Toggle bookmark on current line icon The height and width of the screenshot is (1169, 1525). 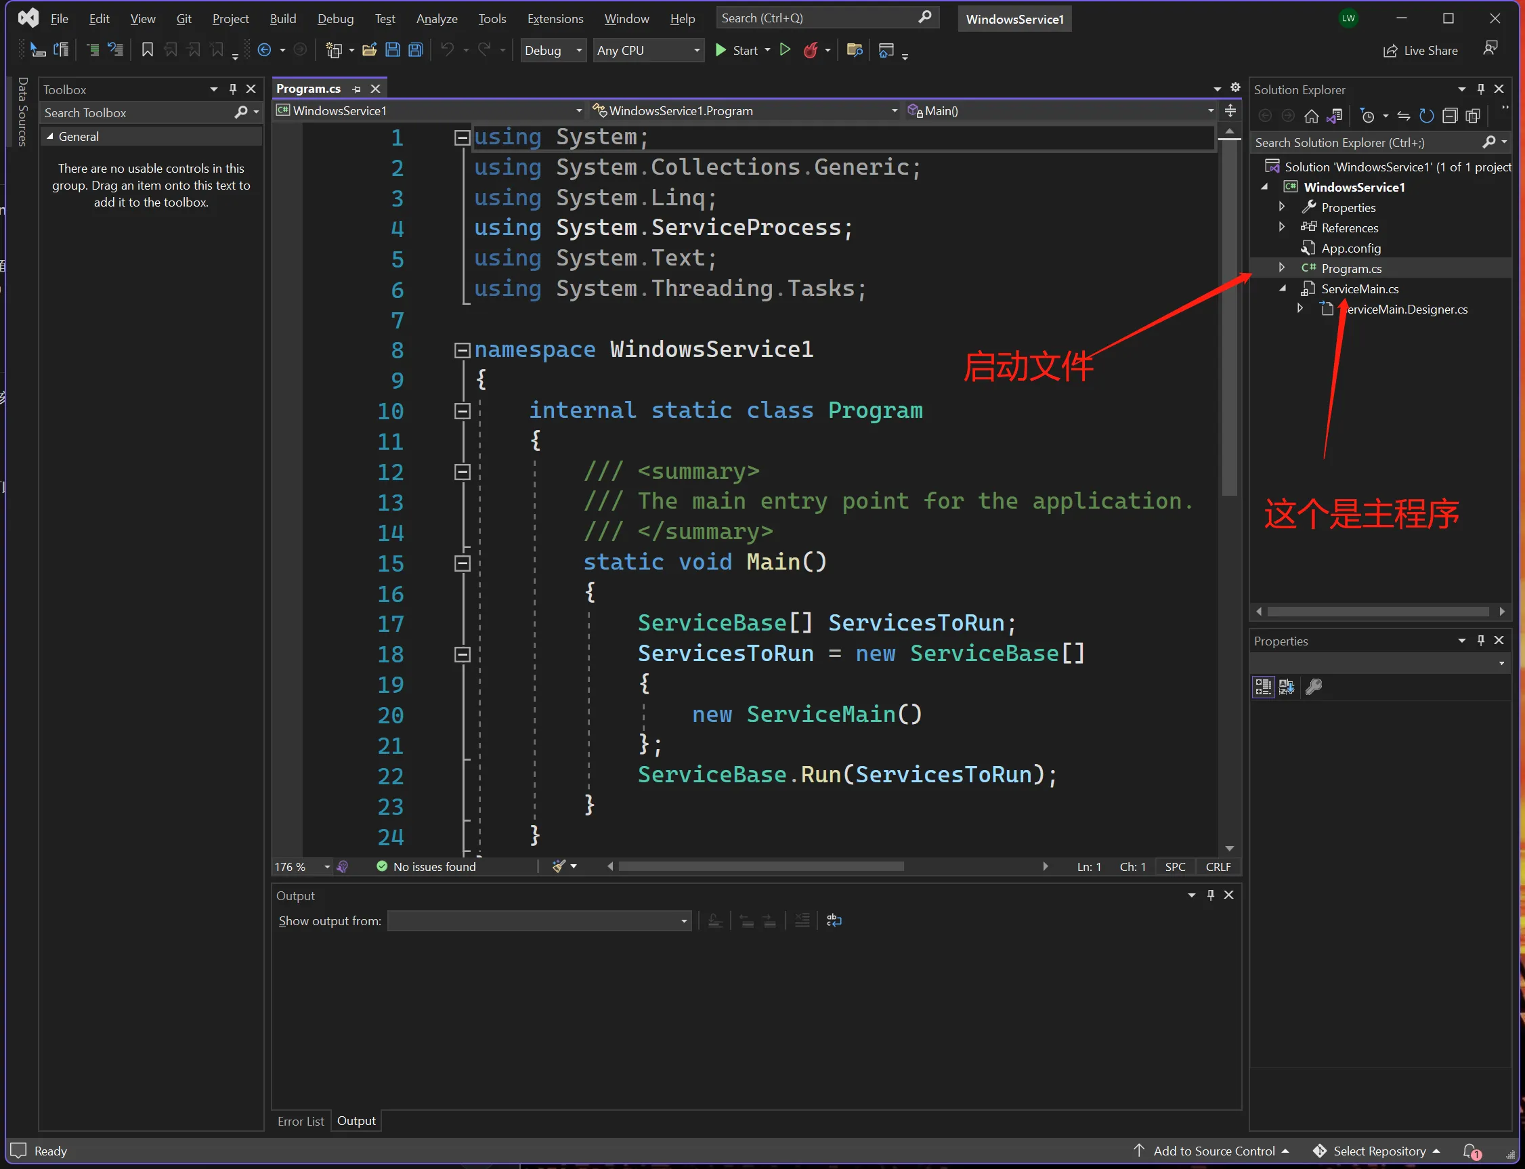[x=148, y=50]
